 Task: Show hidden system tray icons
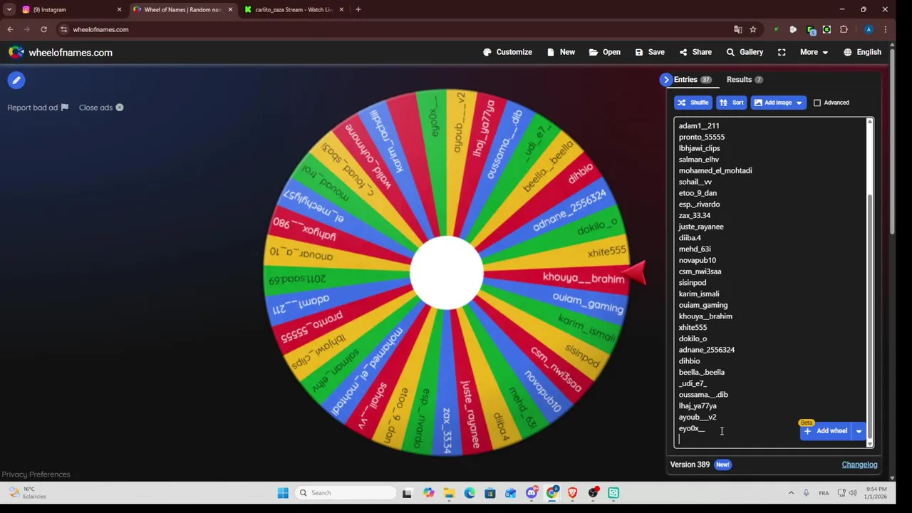[791, 493]
